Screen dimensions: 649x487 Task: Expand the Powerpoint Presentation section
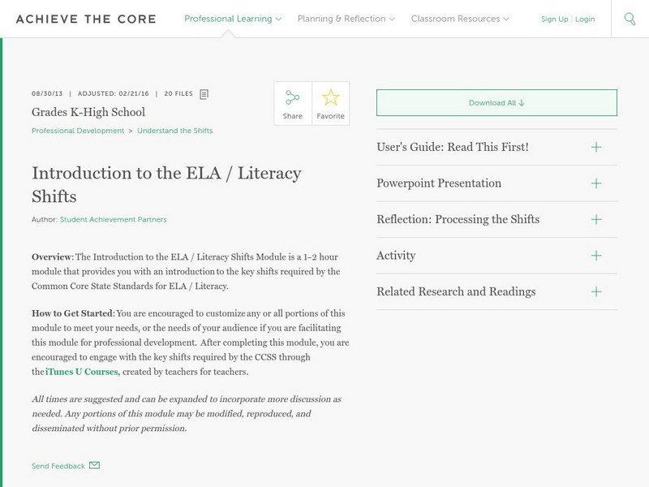click(x=595, y=183)
